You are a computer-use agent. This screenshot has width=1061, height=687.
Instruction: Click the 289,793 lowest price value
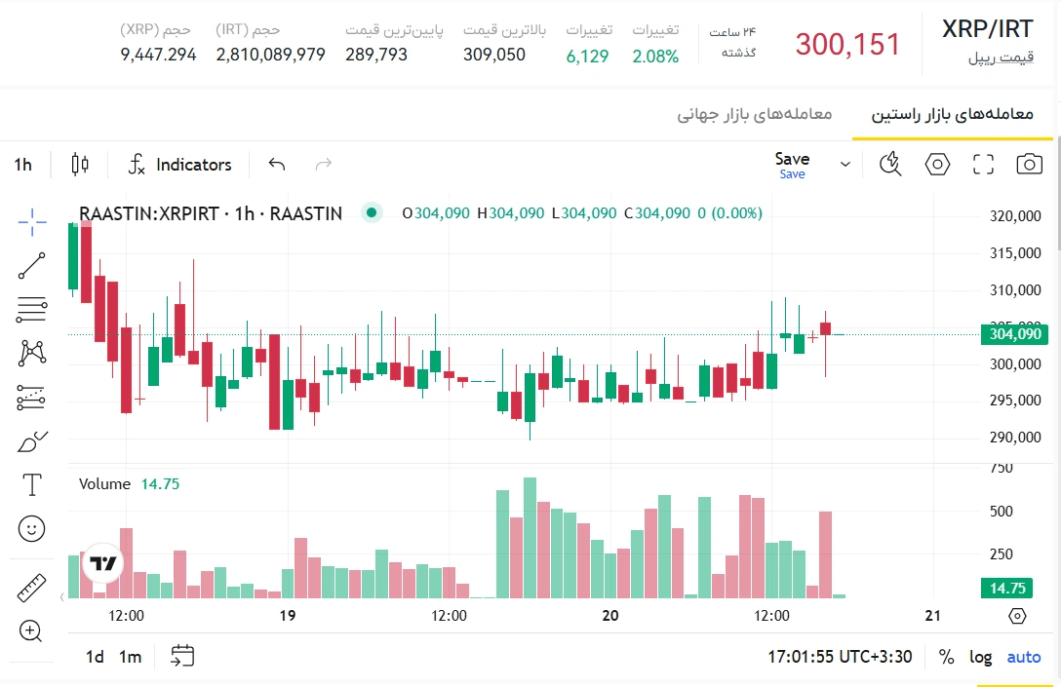click(376, 55)
